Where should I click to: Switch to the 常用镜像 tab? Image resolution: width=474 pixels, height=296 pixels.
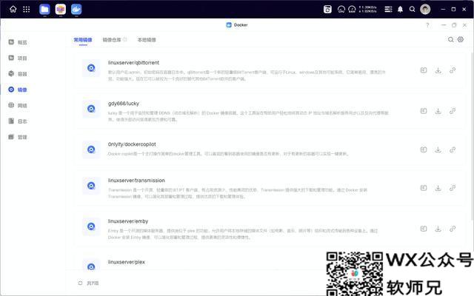(83, 40)
